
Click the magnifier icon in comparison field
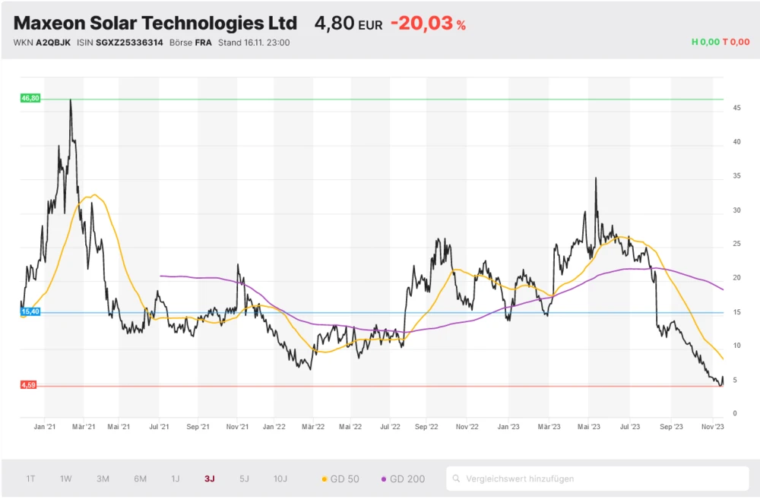456,479
